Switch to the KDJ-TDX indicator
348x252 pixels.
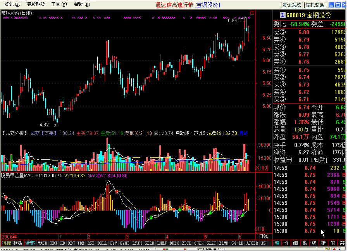click(76, 243)
